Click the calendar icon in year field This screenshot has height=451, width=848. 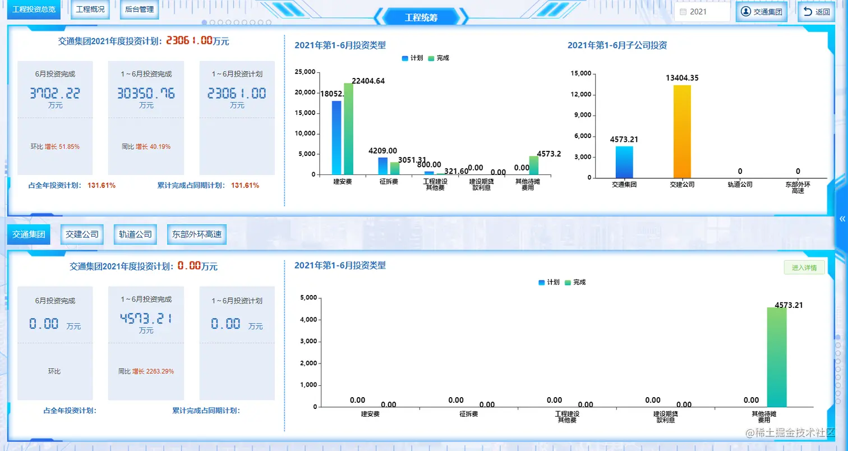click(x=683, y=12)
